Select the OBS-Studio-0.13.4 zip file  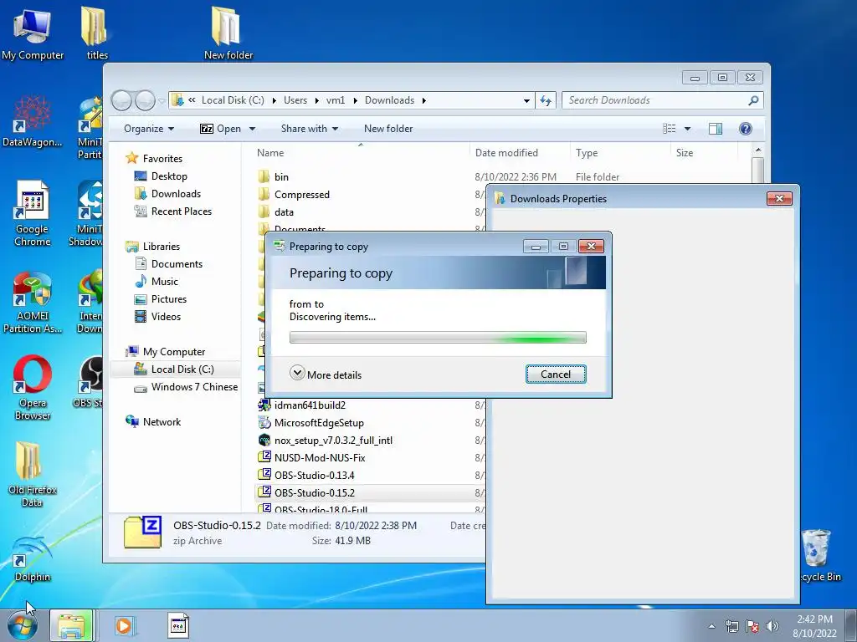point(314,475)
